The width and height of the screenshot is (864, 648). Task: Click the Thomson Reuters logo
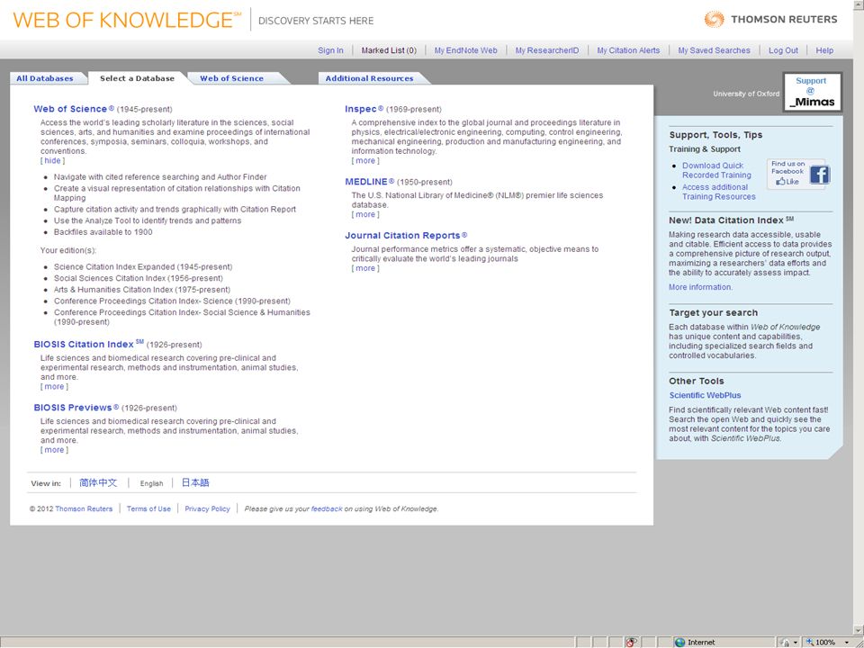[x=770, y=19]
